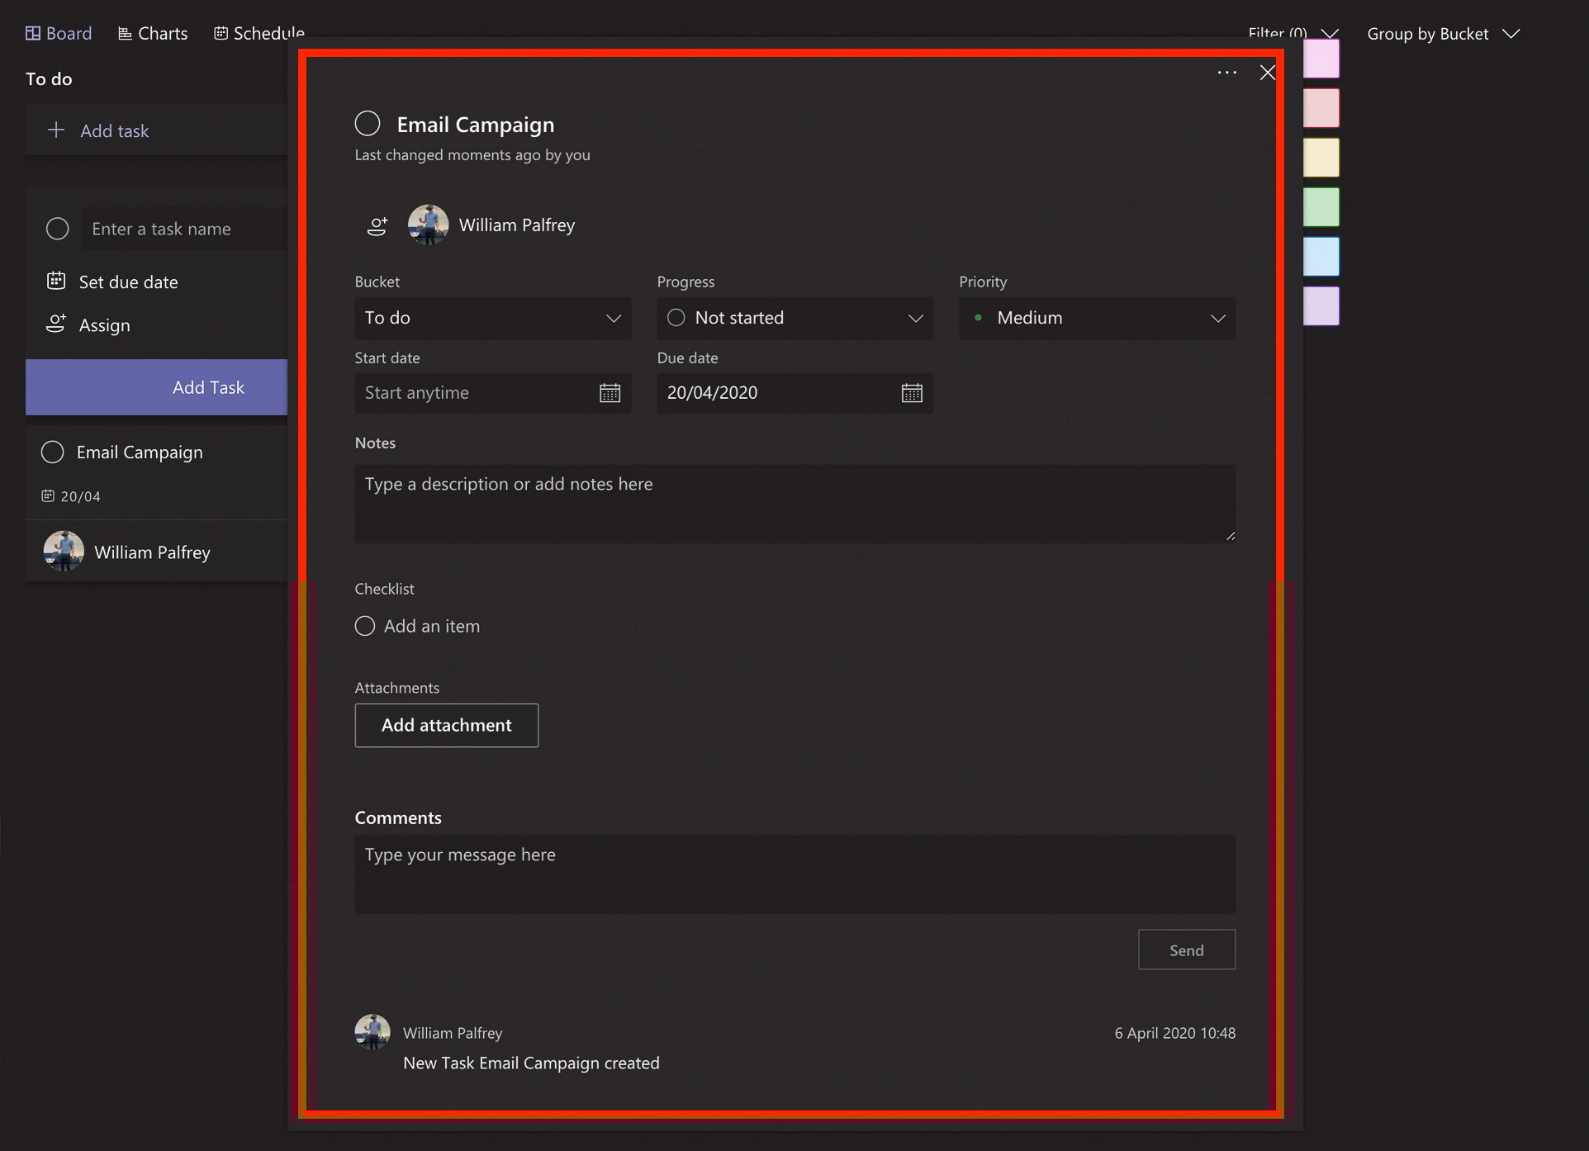Select the purple label color swatch

click(x=1321, y=306)
